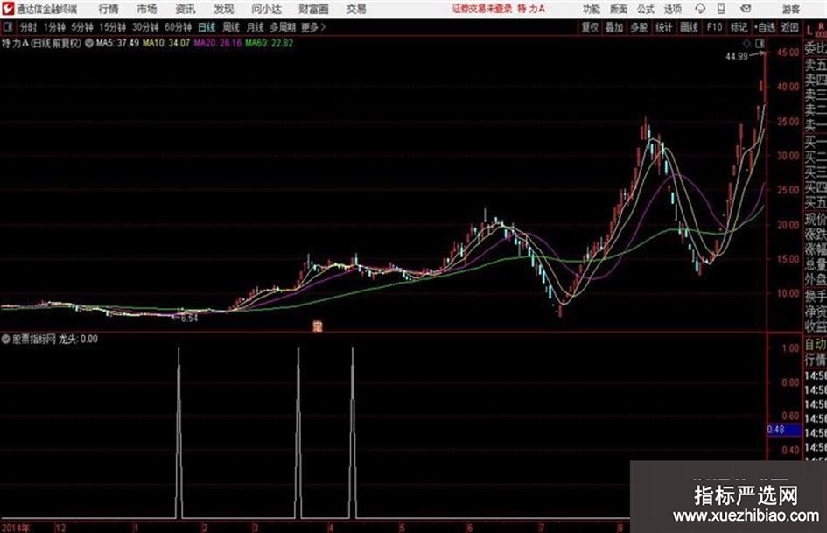Click the orange info marker on the chart bottom
Screen dimensions: 827x533
tap(317, 326)
